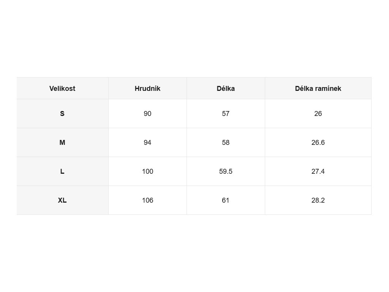
Task: Select the S size row label
Action: click(x=62, y=113)
